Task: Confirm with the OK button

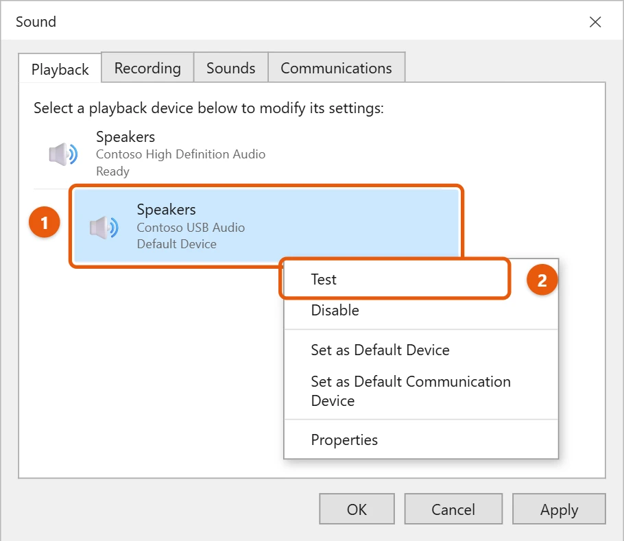Action: click(x=357, y=509)
